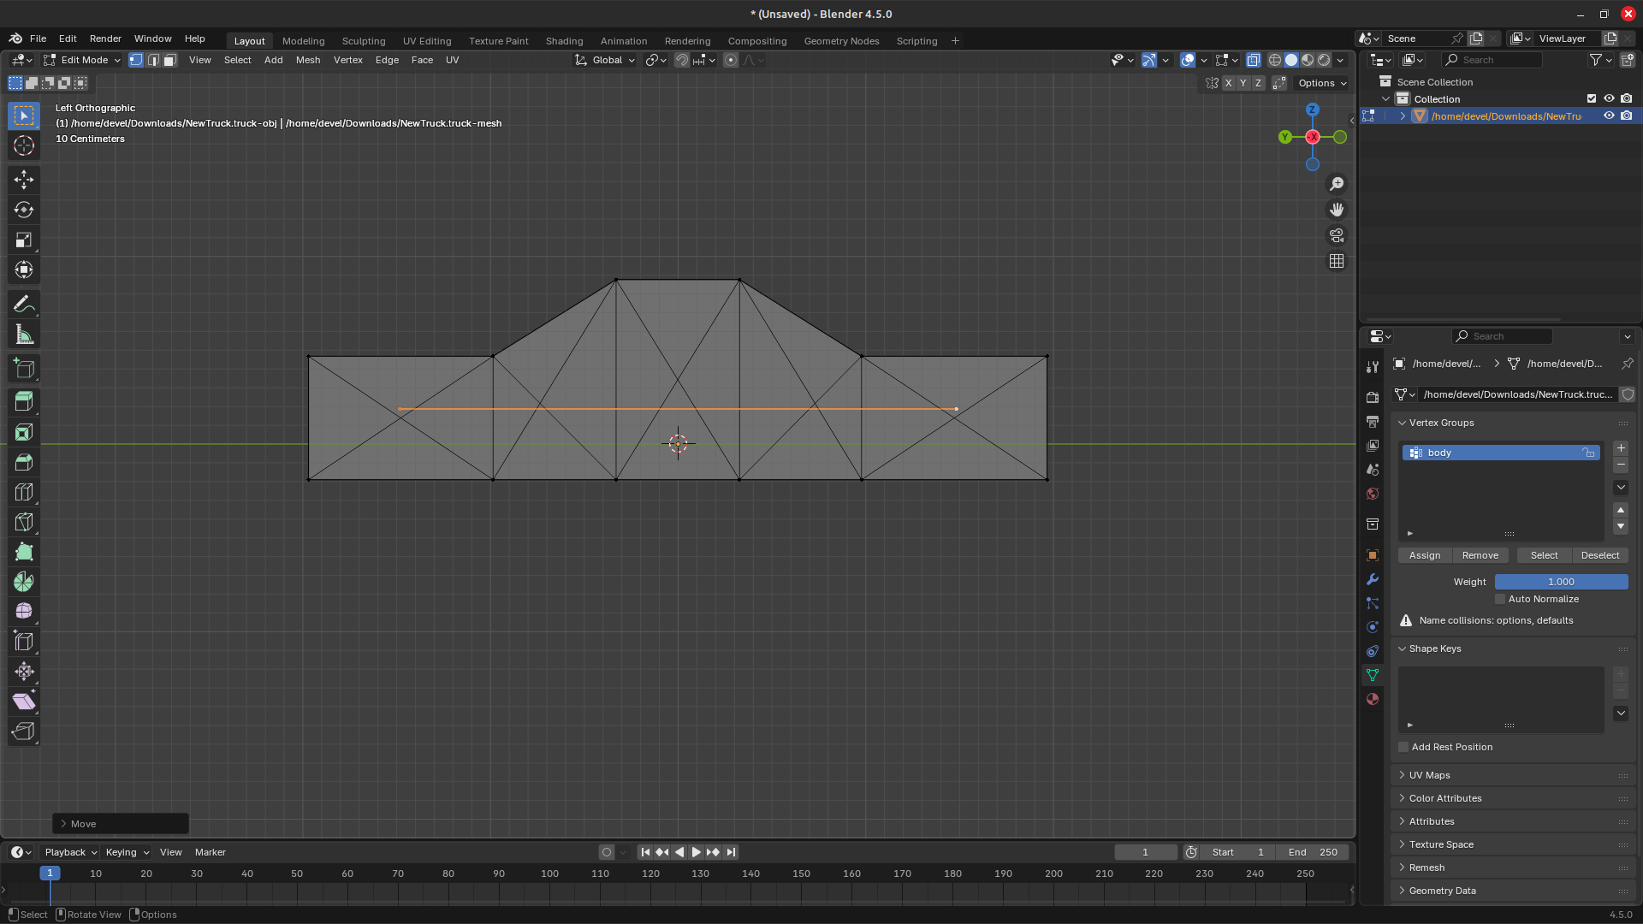Select the Measure tool
Screen dimensions: 1643x924
(x=24, y=335)
